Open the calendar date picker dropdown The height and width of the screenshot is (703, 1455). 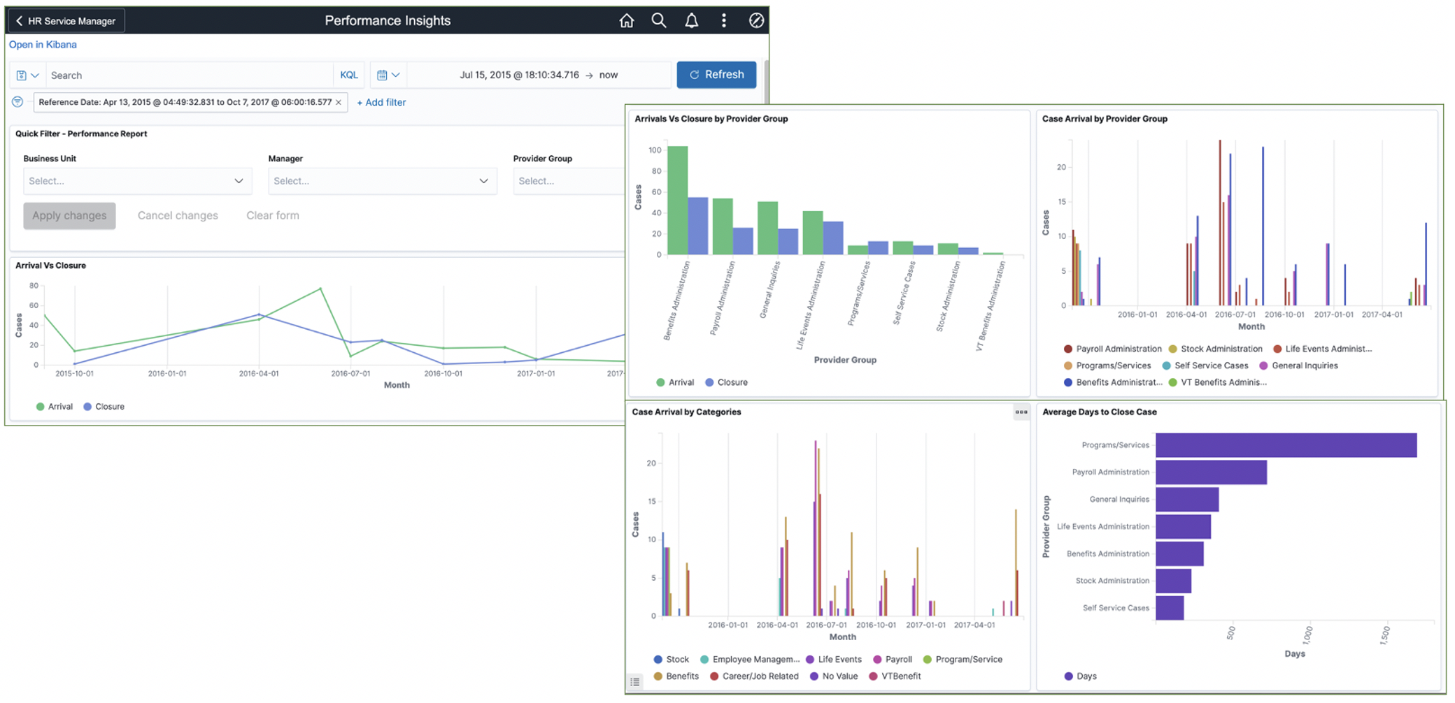point(388,74)
